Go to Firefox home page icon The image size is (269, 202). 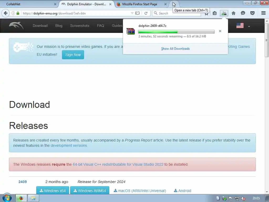pos(234,13)
